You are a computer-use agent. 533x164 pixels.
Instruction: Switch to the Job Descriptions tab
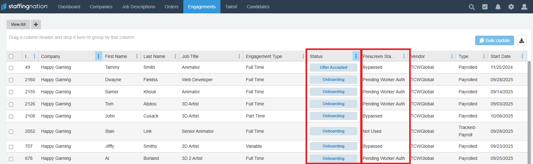pyautogui.click(x=138, y=7)
